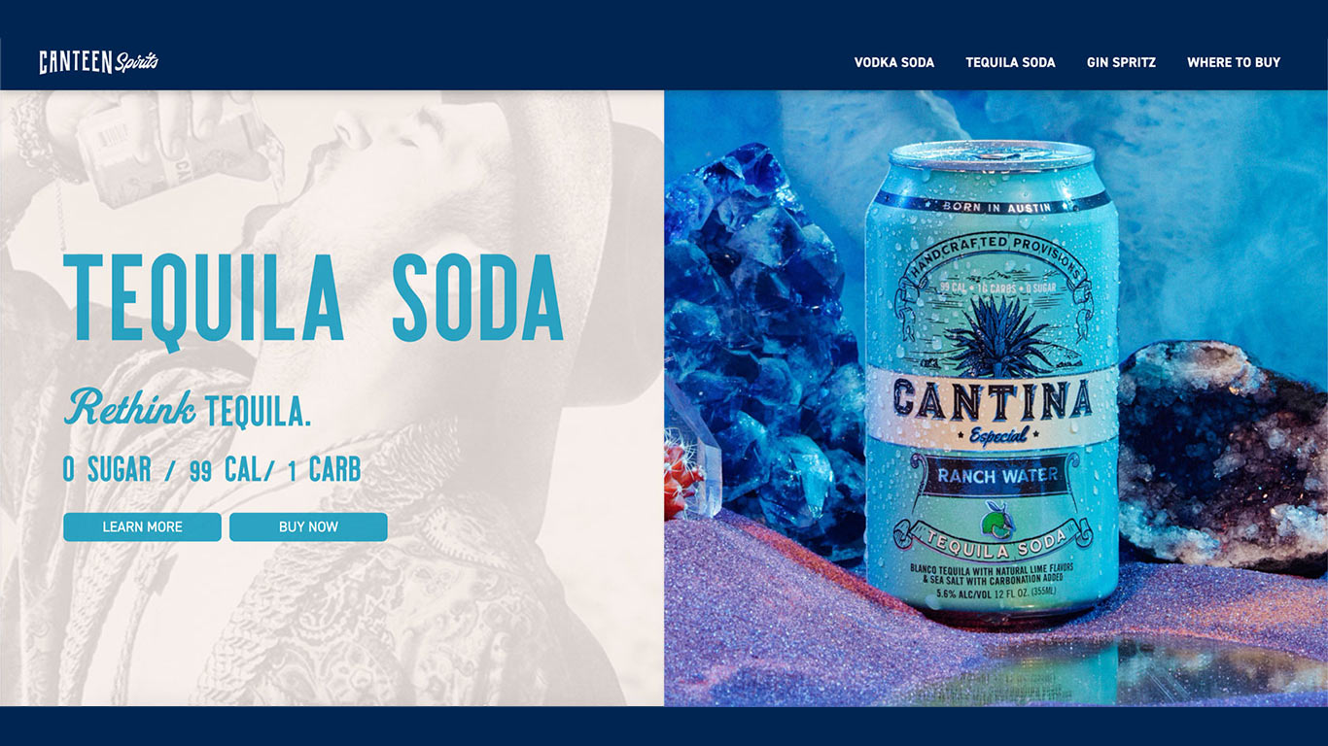The image size is (1328, 746).
Task: Click the Rethink Tequila tagline
Action: (x=188, y=408)
